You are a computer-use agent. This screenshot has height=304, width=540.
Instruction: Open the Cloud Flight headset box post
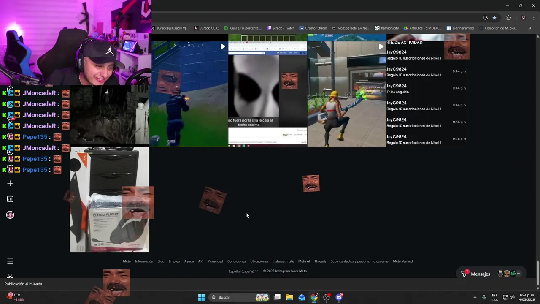click(x=109, y=200)
